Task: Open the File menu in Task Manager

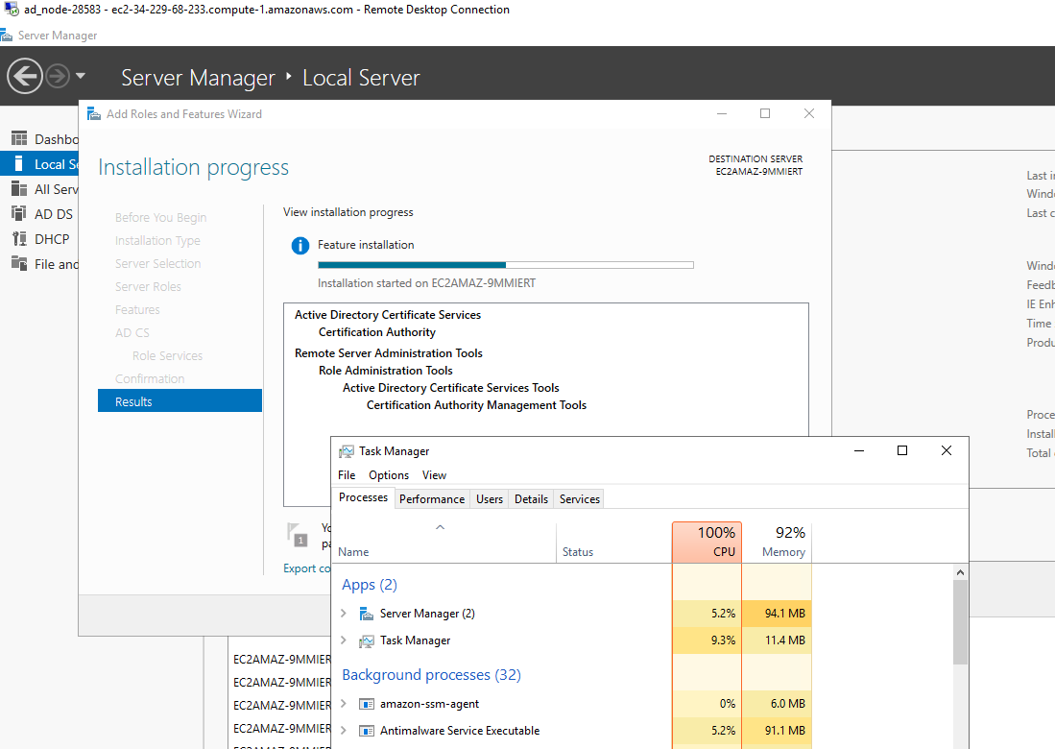Action: [x=347, y=475]
